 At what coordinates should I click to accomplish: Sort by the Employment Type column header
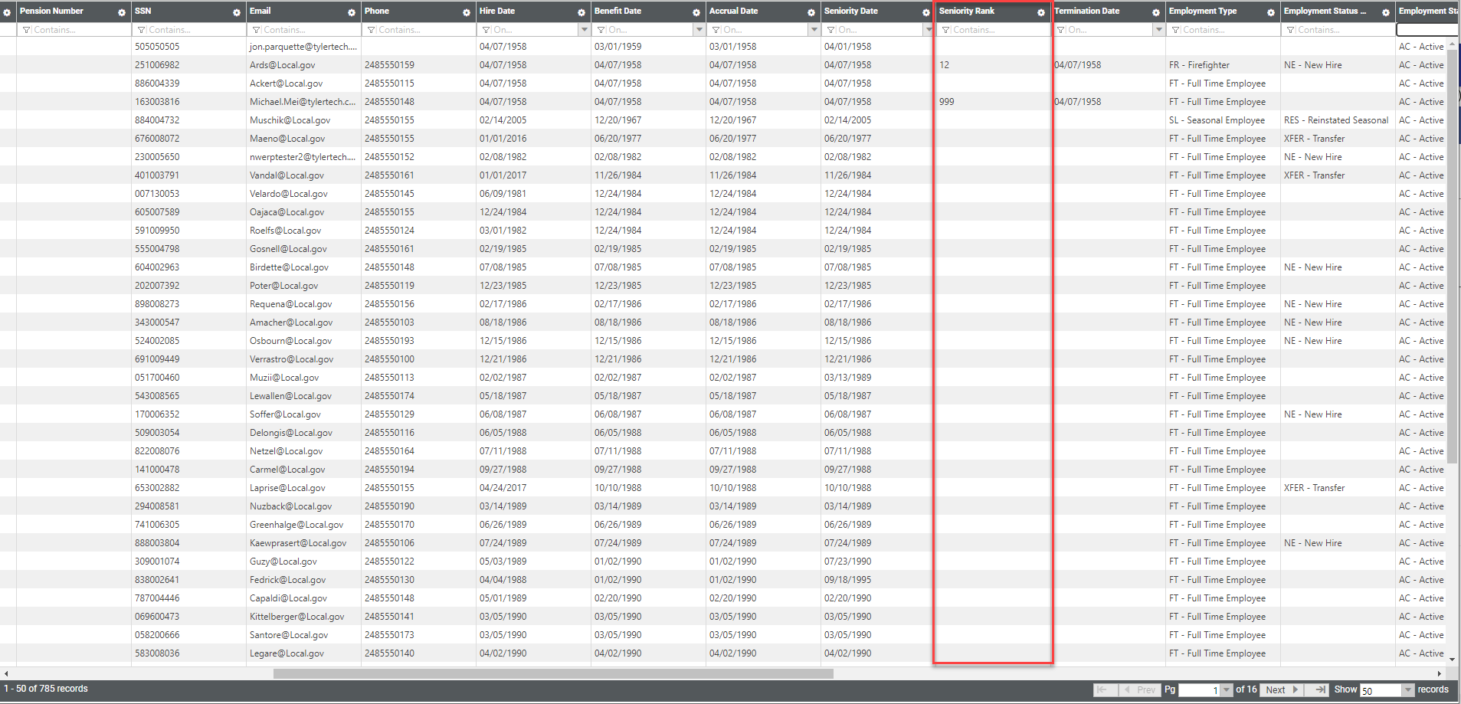pos(1203,11)
